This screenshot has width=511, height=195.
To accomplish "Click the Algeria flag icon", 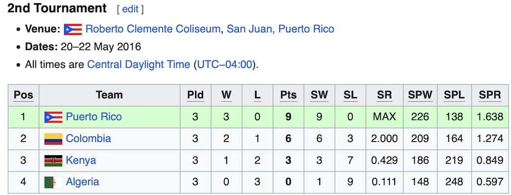I will [53, 182].
